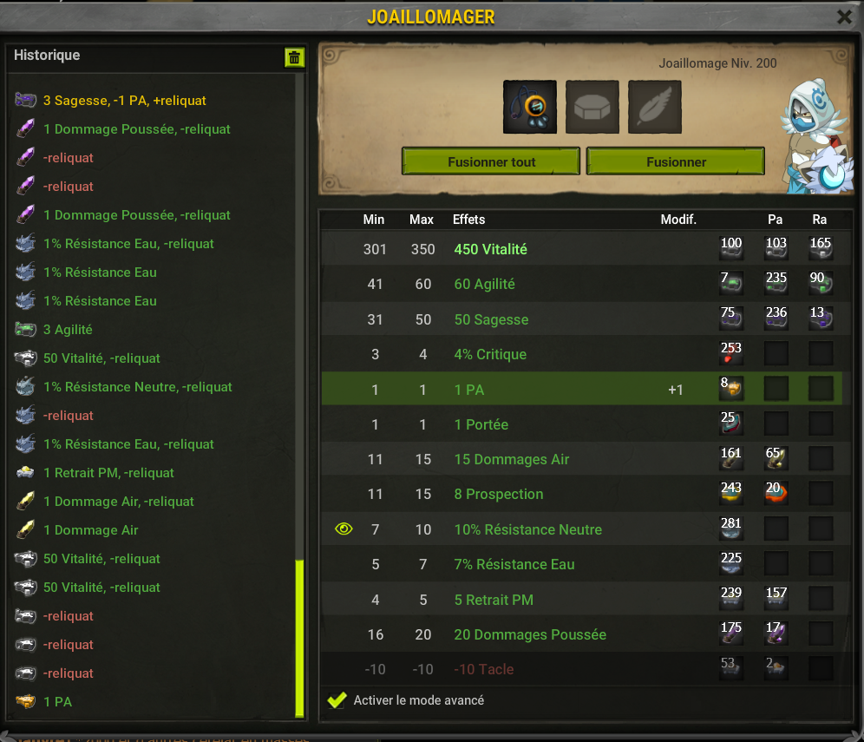Image resolution: width=864 pixels, height=742 pixels.
Task: Select the amulet item slot
Action: click(x=529, y=107)
